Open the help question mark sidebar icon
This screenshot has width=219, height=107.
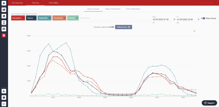[4, 98]
